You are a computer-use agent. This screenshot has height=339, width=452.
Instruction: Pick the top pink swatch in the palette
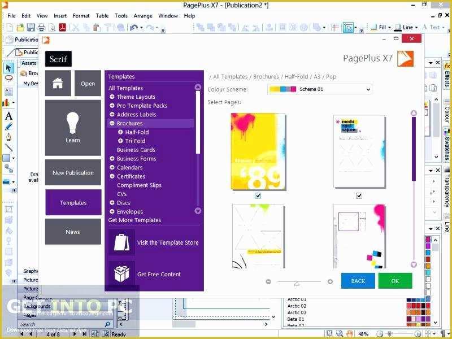pos(428,239)
